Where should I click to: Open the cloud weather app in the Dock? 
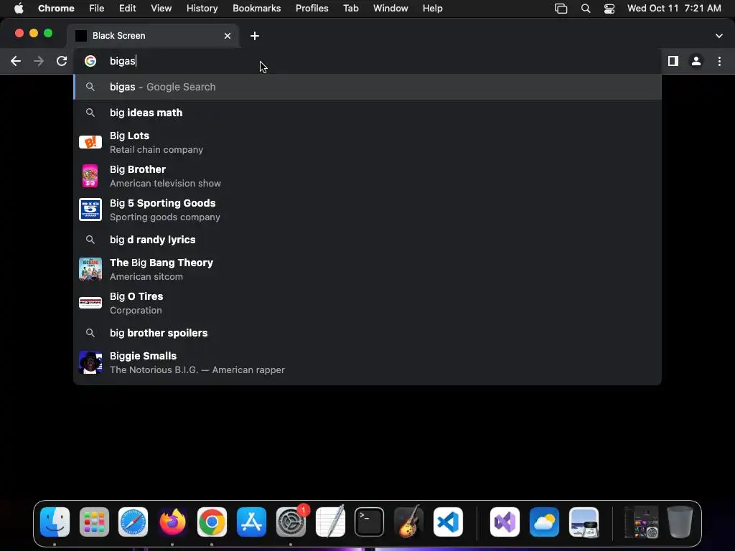pos(544,522)
